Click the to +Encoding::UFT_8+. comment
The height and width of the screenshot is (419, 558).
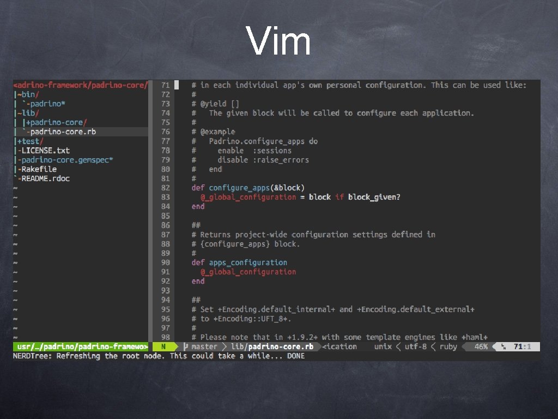[x=241, y=319]
